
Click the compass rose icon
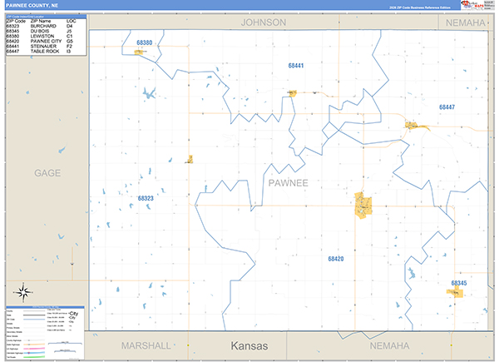click(x=23, y=292)
